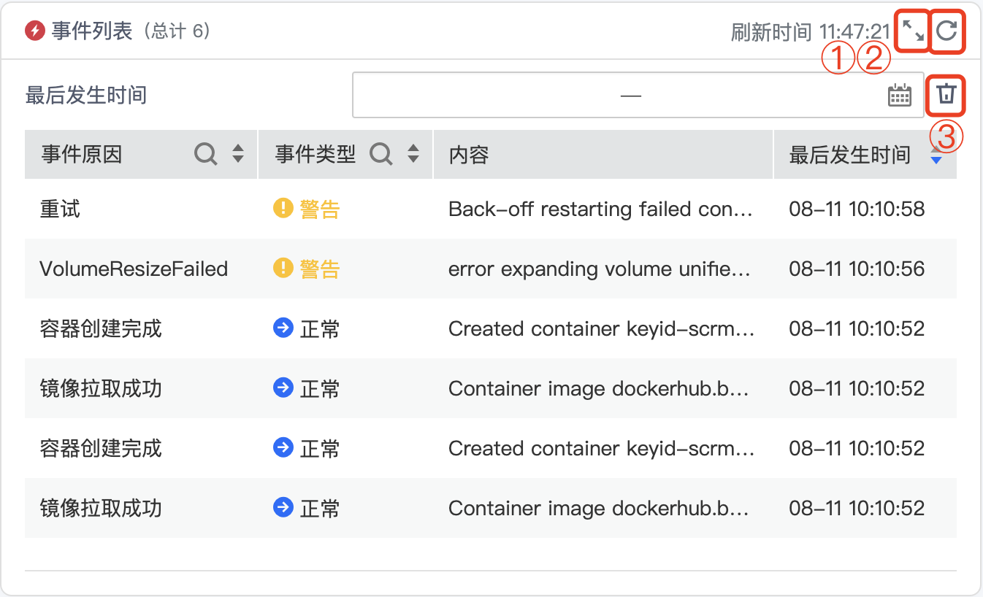Select the 重试 event reason cell
The image size is (983, 597).
[x=60, y=209]
